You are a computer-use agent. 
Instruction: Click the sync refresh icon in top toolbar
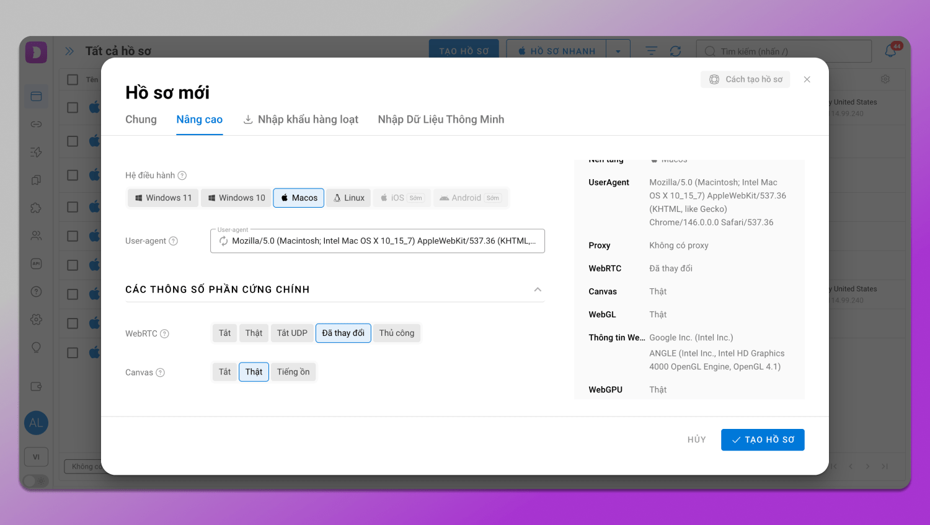675,51
